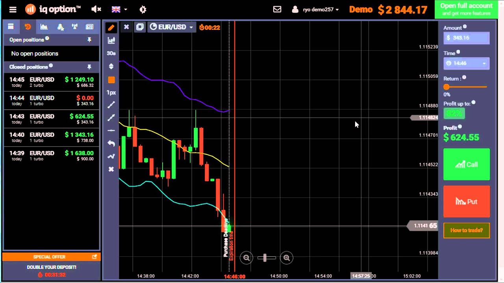504x283 pixels.
Task: Click the 14:46:00 expiration time marker
Action: coord(235,276)
